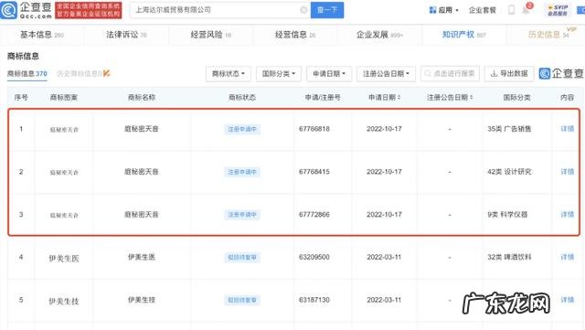
Task: Click registration number 67768415
Action: [314, 172]
